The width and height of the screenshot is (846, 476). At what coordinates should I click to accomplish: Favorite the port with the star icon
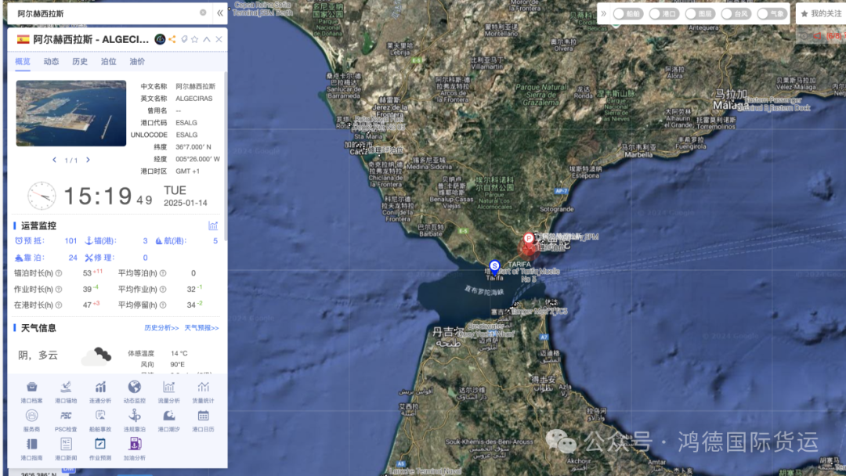click(x=195, y=39)
